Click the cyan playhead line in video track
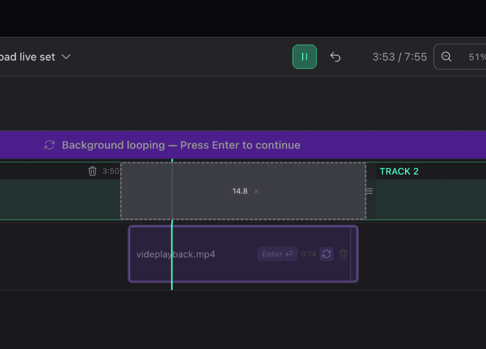The height and width of the screenshot is (349, 486). click(172, 268)
